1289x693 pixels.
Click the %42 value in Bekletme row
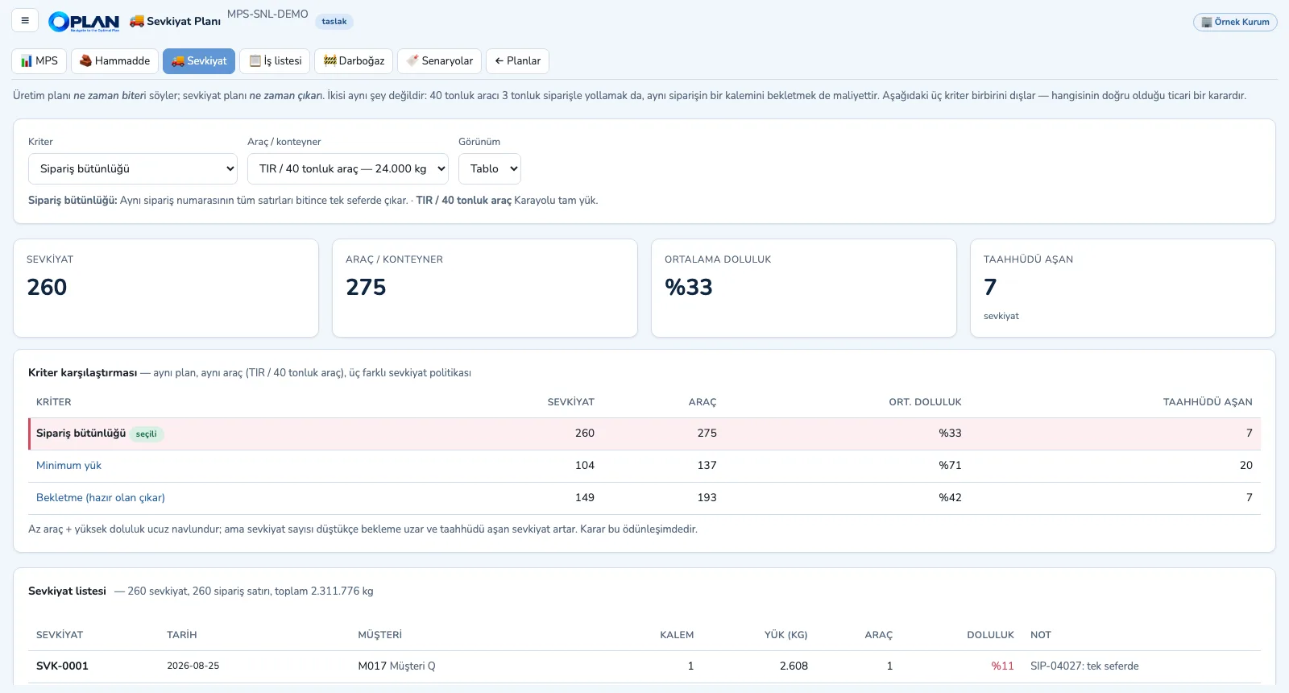950,498
